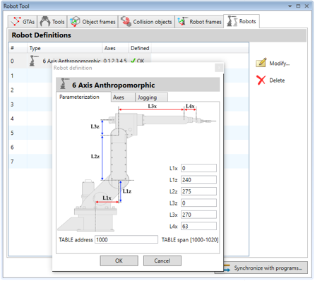
Task: Close the Robot definition dialog
Action: point(219,68)
